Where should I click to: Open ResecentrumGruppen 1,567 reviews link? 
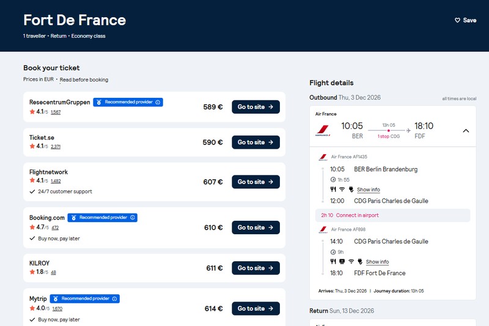(56, 113)
